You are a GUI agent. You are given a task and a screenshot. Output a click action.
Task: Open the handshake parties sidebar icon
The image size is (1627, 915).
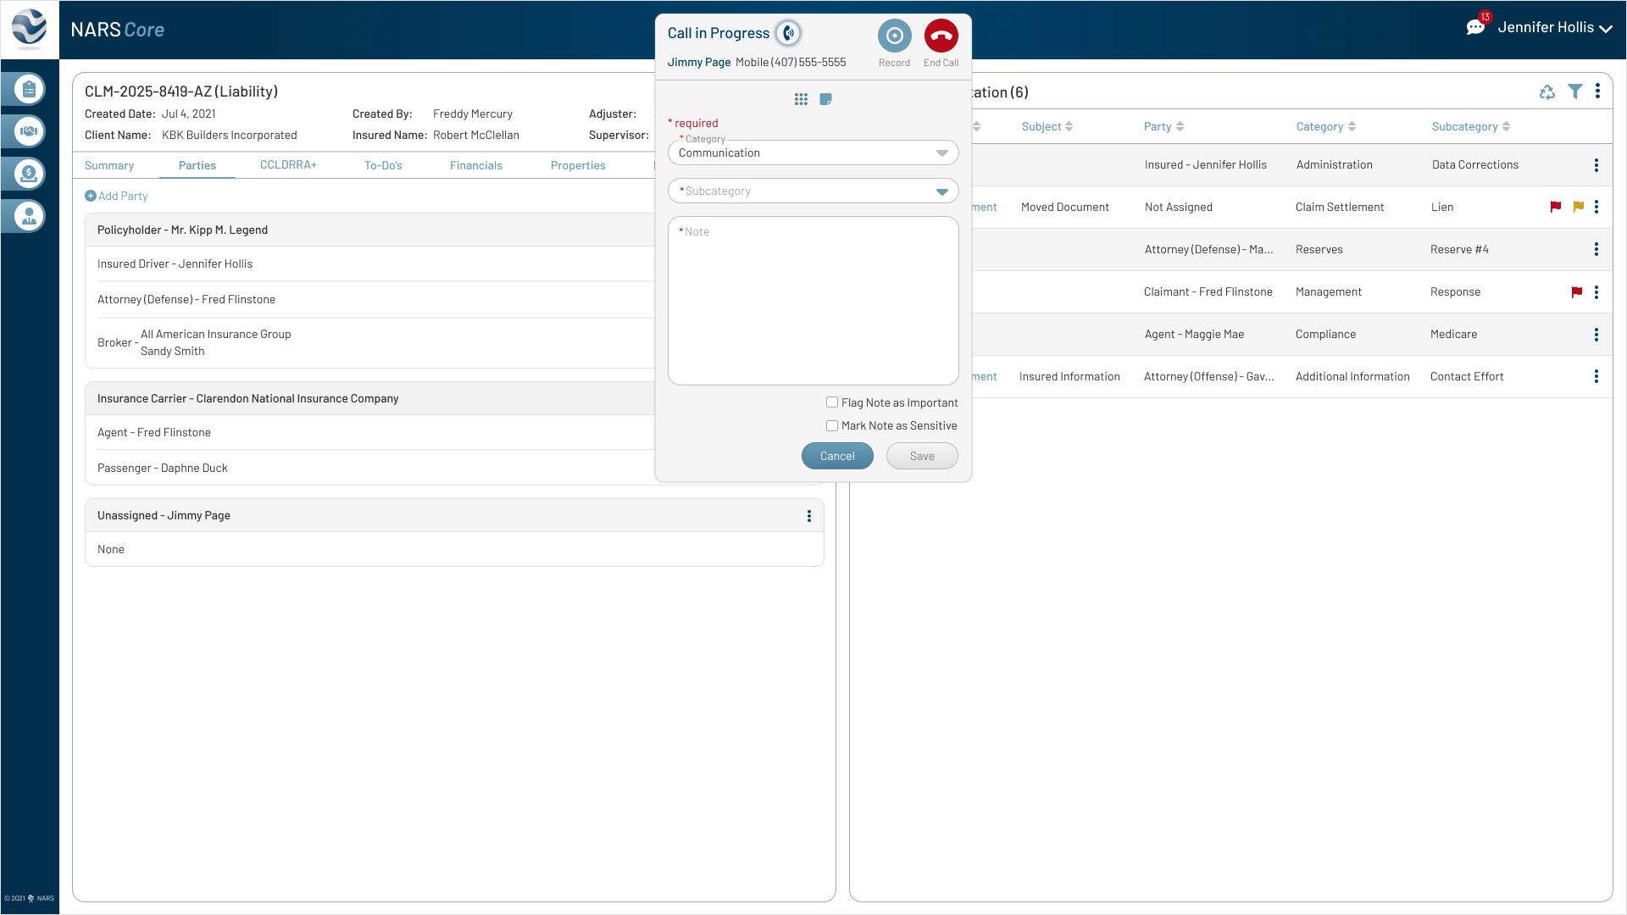coord(28,131)
